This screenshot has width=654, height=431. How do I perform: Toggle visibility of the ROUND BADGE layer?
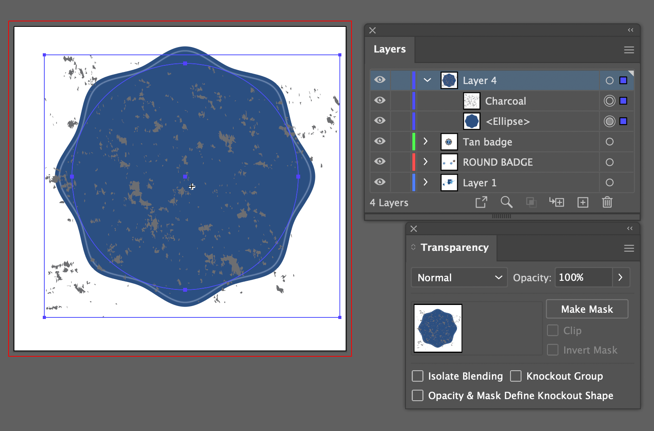click(380, 162)
